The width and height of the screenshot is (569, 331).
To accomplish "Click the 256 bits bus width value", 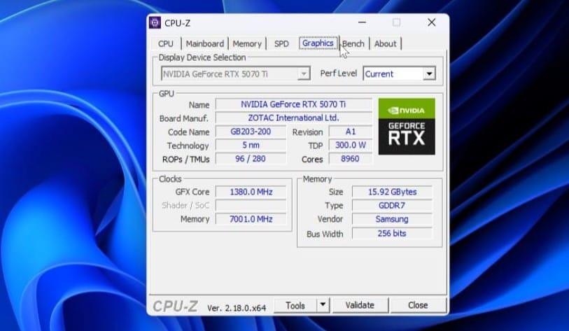I will pyautogui.click(x=392, y=233).
